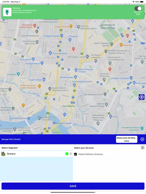The image size is (146, 194).
Task: Expand the Grocery segment chevron
Action: tap(71, 154)
